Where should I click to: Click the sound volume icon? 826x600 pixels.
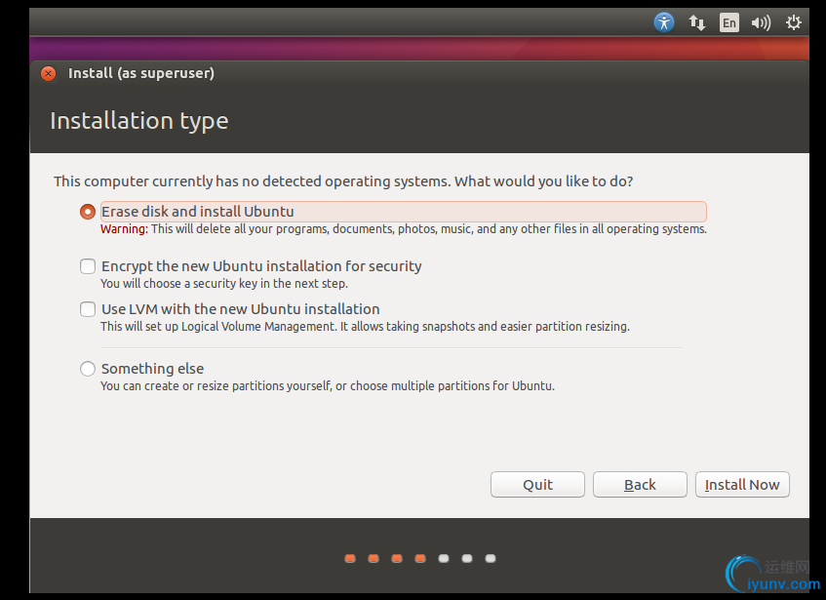point(762,22)
